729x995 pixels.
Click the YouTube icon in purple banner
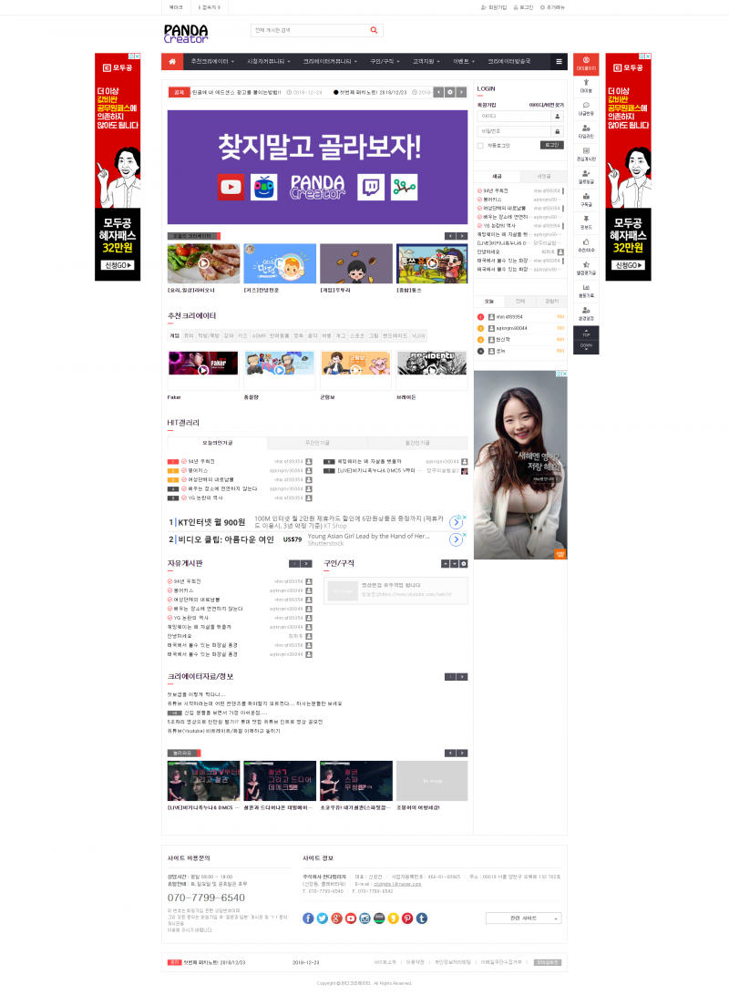(x=231, y=187)
